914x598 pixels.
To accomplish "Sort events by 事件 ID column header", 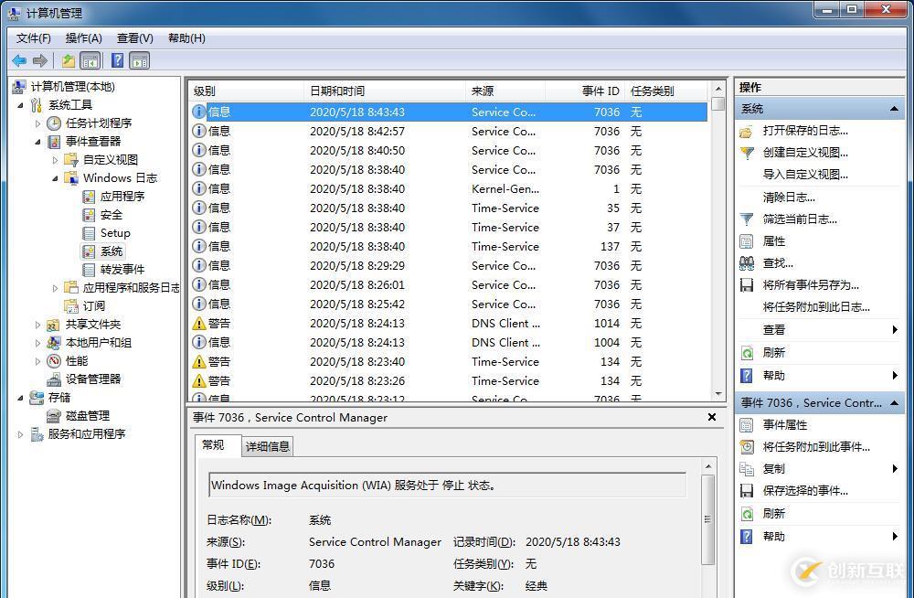I will click(x=585, y=91).
